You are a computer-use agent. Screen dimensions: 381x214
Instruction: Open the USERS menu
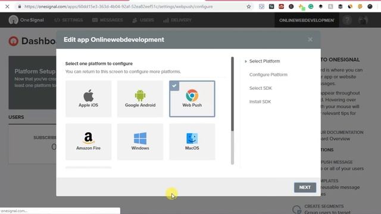(143, 20)
